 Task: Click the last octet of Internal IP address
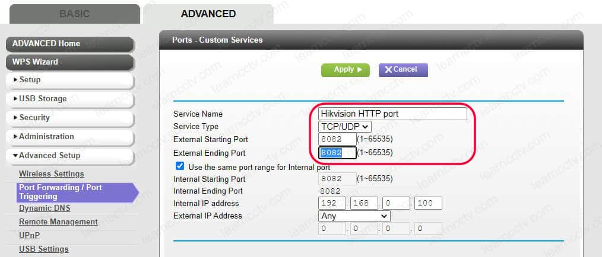[x=427, y=204]
